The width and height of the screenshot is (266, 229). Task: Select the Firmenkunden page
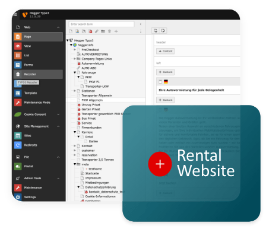point(91,128)
